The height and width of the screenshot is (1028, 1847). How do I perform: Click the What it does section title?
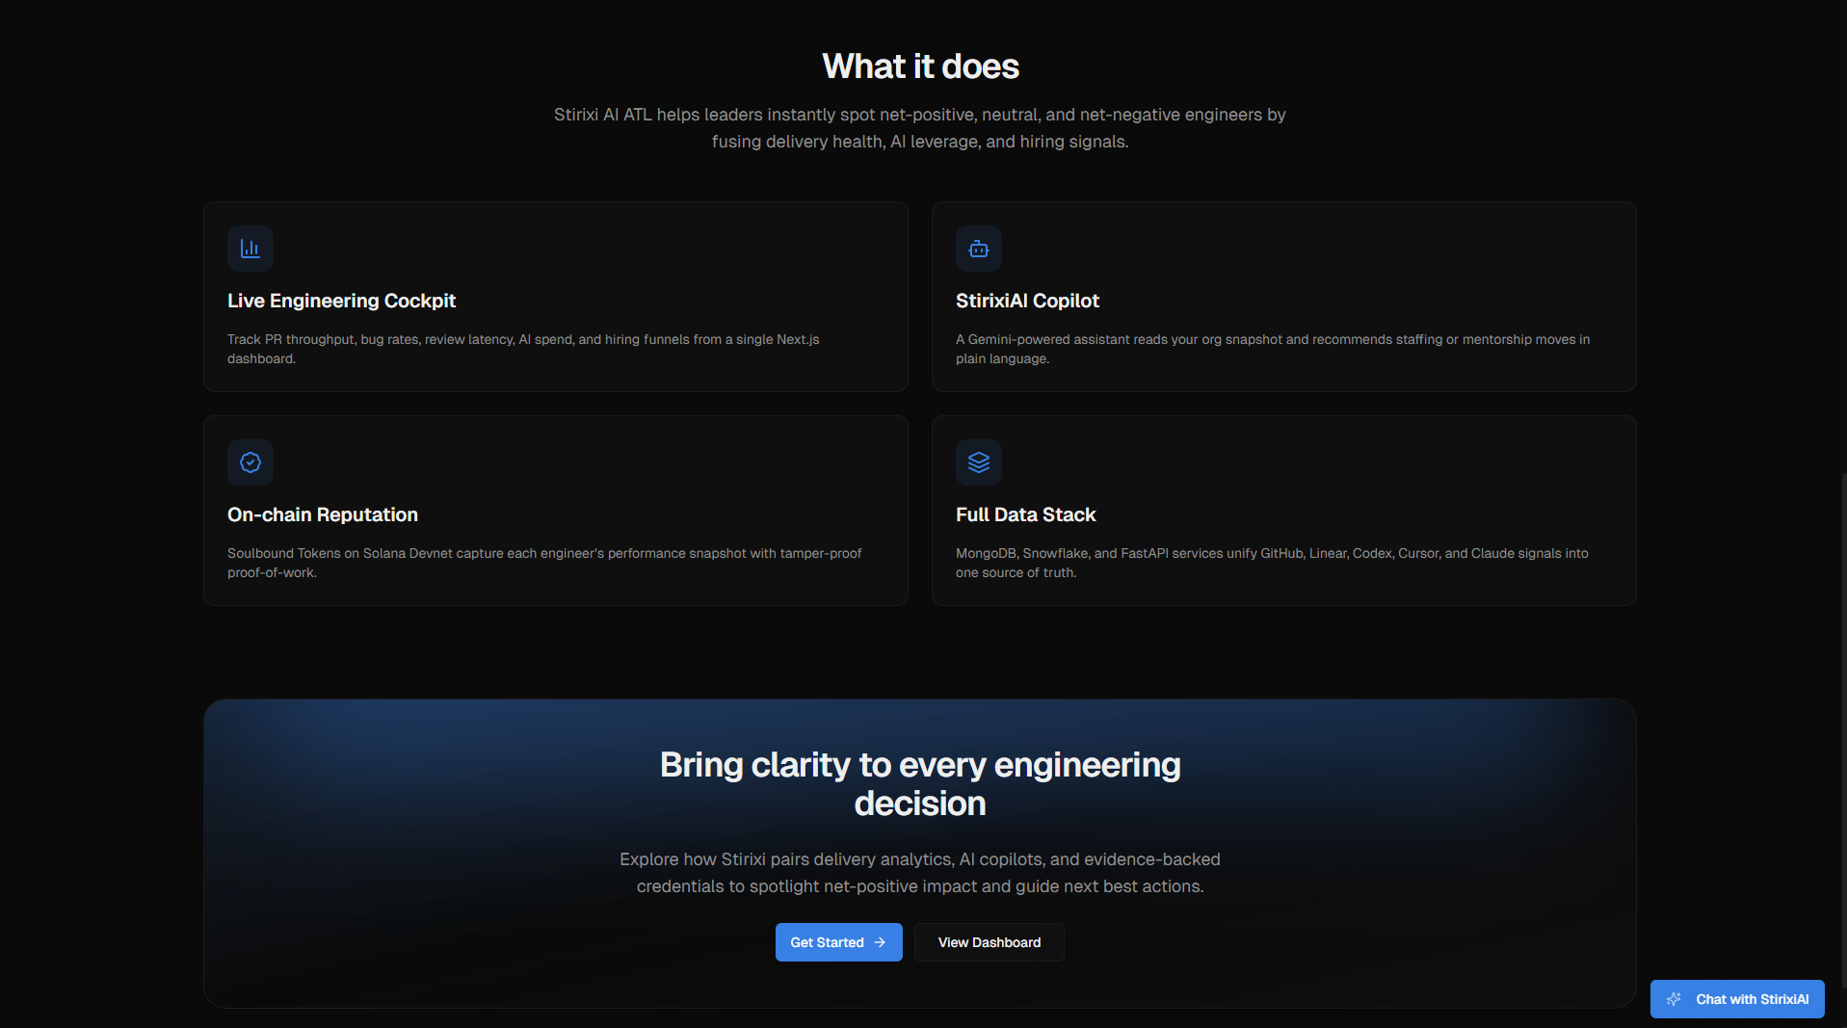[920, 66]
